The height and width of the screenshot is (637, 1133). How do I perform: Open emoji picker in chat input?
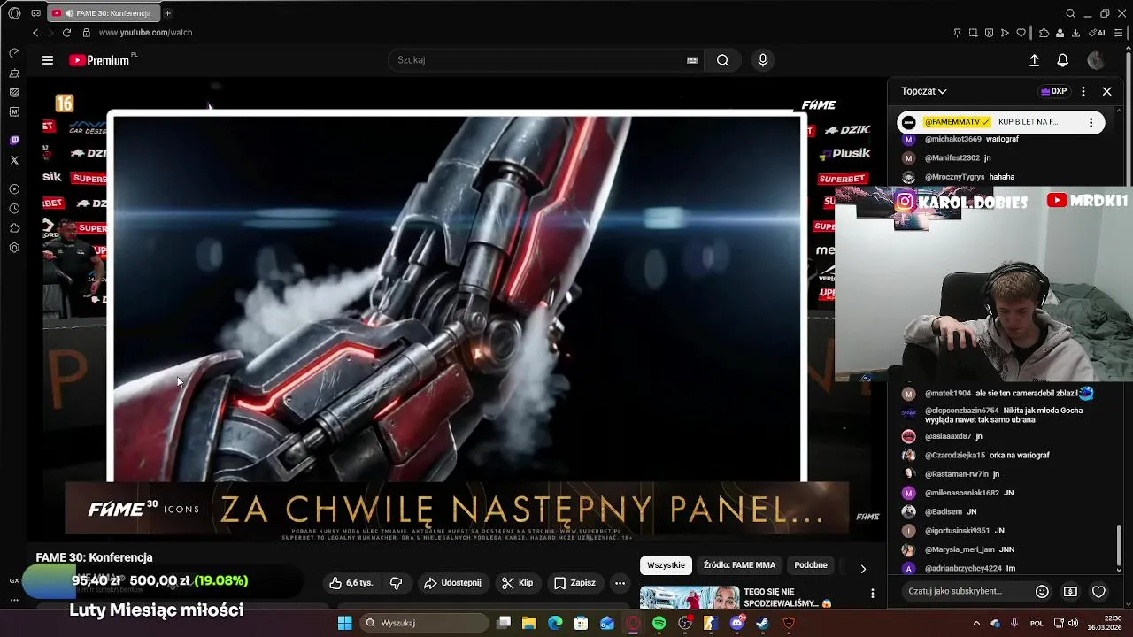1042,592
